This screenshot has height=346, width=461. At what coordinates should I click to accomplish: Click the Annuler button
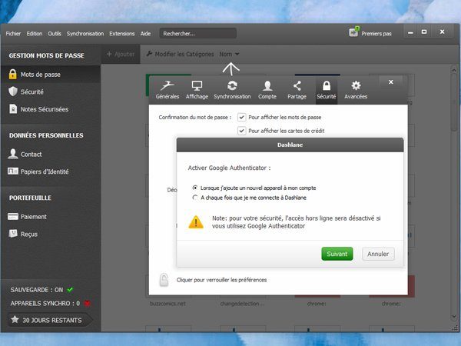[x=378, y=254]
